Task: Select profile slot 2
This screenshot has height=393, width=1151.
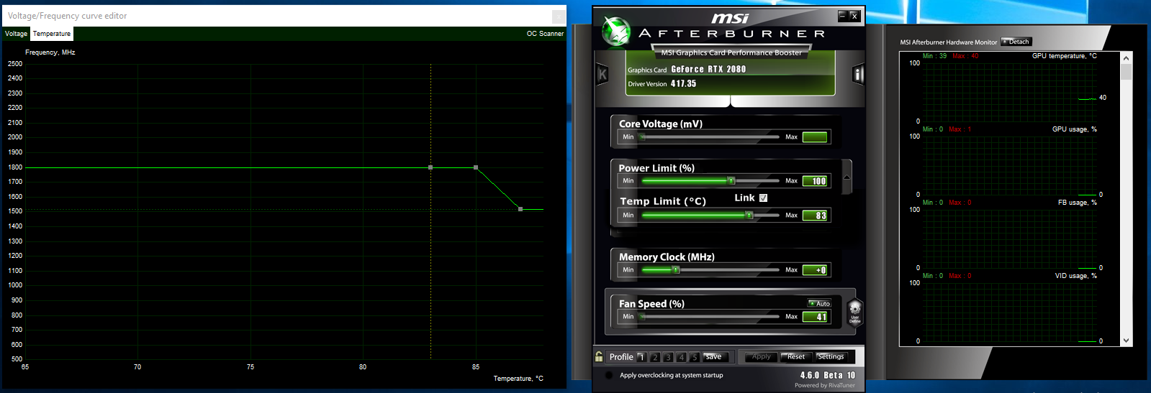Action: click(655, 357)
